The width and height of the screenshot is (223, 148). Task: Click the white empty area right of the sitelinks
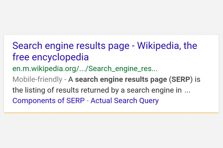coord(189,101)
